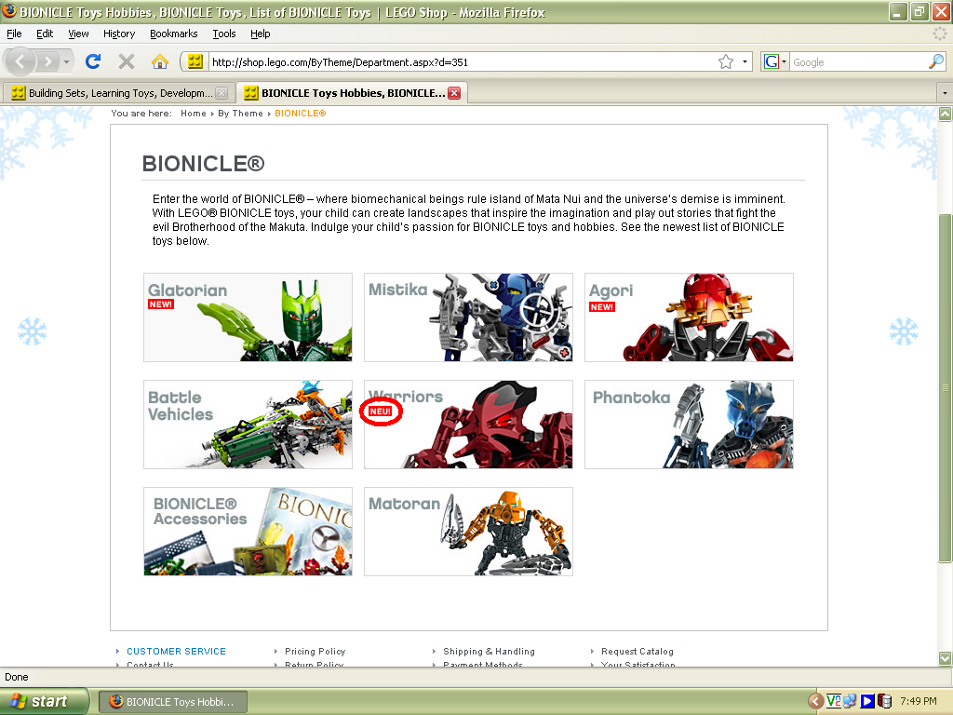Viewport: 953px width, 715px height.
Task: Click the By Theme breadcrumb link
Action: (241, 113)
